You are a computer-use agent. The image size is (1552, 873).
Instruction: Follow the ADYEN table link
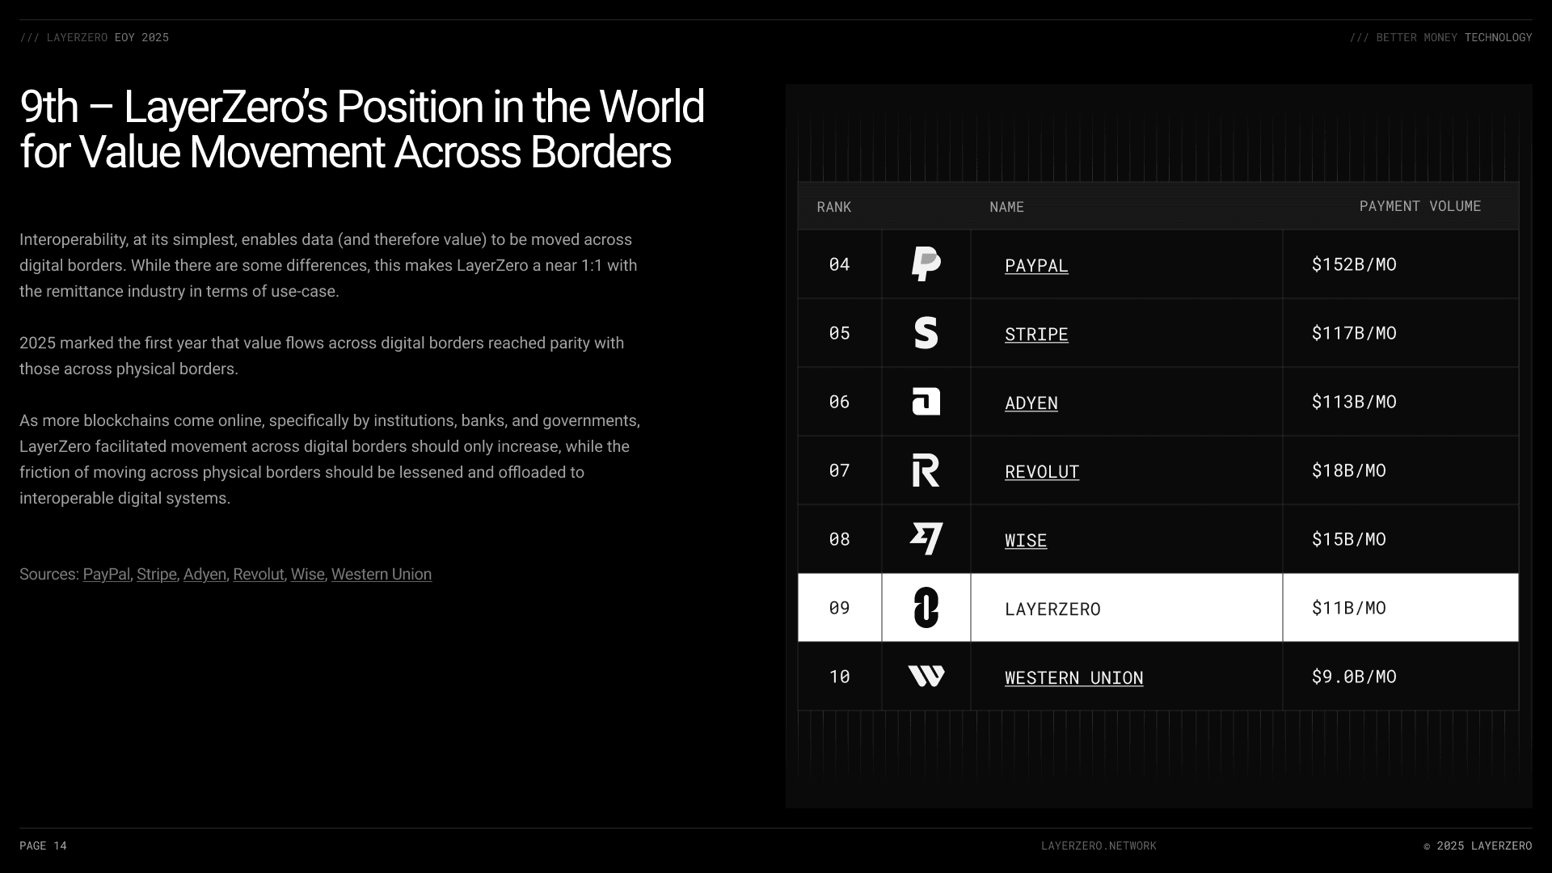click(x=1031, y=403)
